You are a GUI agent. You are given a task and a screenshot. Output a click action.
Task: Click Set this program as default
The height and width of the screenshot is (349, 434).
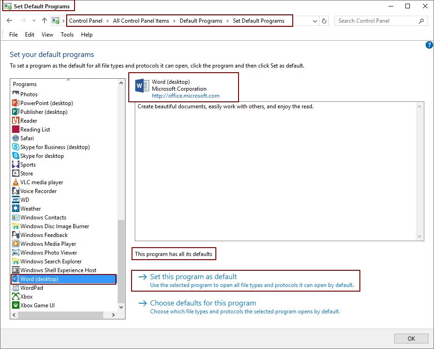(x=193, y=276)
